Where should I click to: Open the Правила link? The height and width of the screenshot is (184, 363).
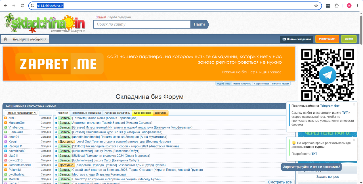(101, 17)
